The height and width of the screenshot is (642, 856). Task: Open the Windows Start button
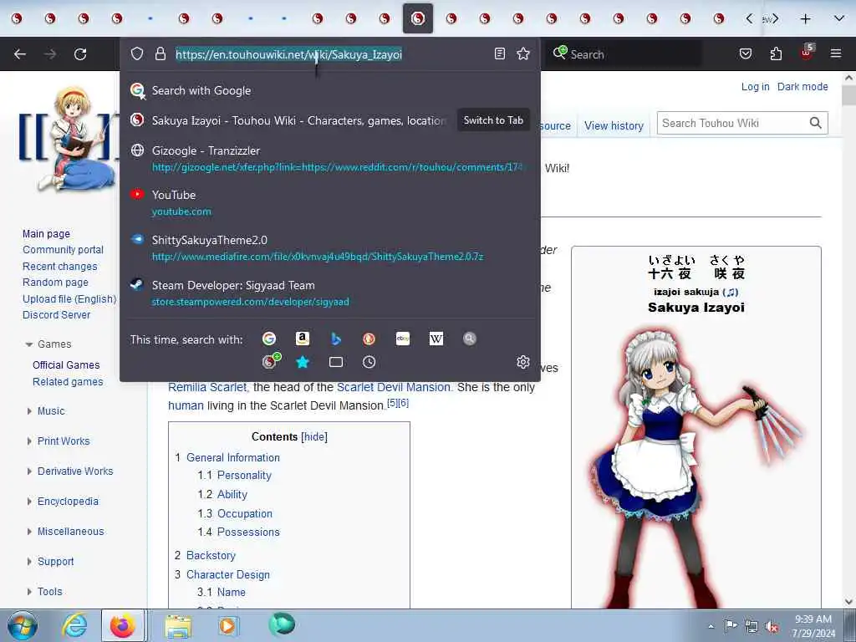tap(22, 625)
